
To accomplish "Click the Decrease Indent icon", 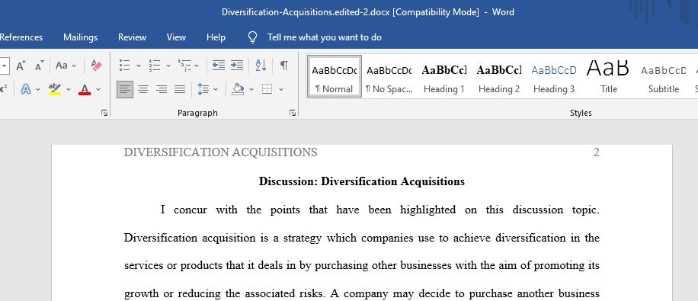I will point(218,66).
